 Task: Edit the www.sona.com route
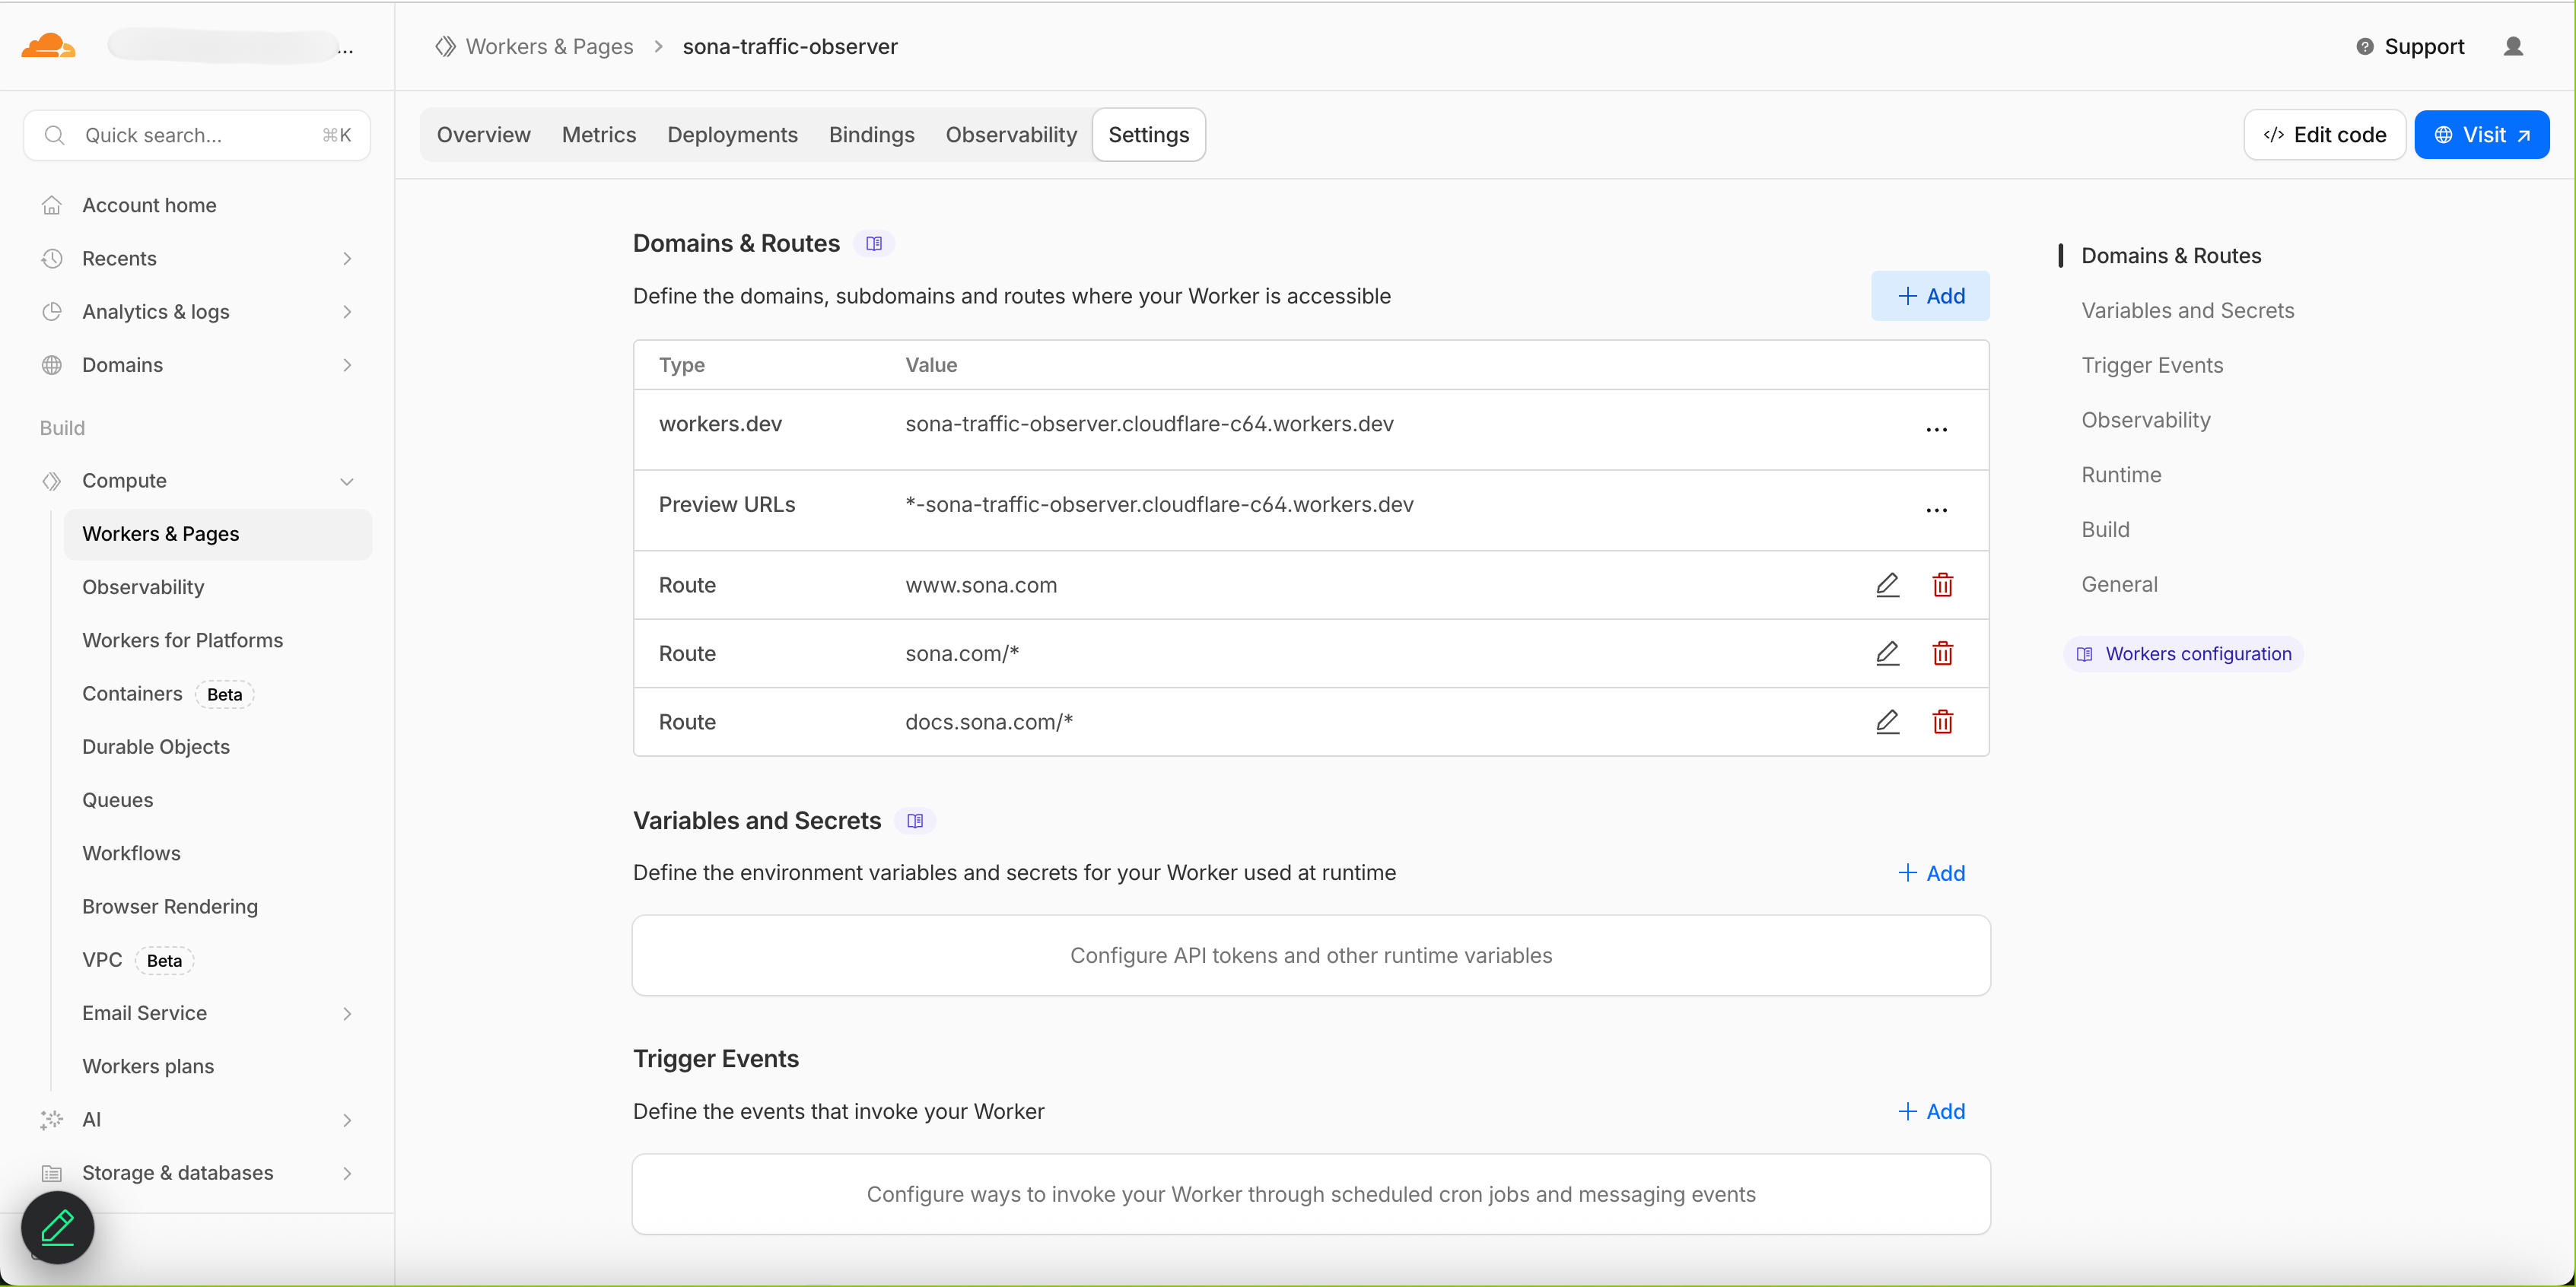[1888, 585]
